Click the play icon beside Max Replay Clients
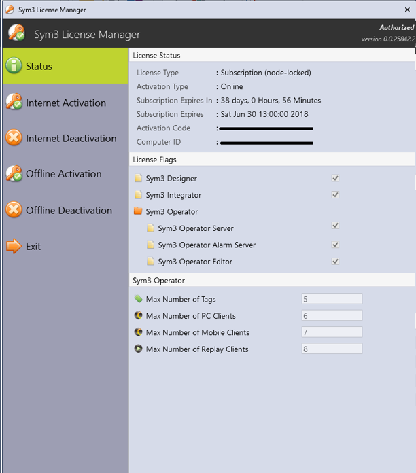This screenshot has width=416, height=473. click(138, 349)
